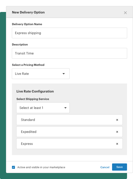The image size is (133, 179).
Task: Click the arrow next to Live Rate
Action: pyautogui.click(x=64, y=74)
